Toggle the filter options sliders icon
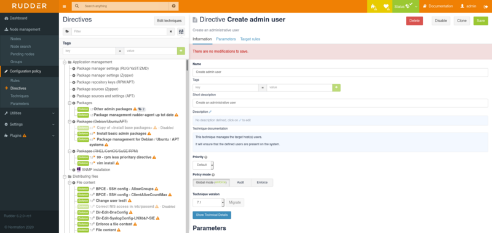 click(181, 32)
